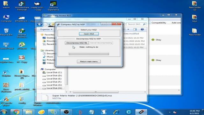This screenshot has height=115, width=204.
Task: Expand Libraries in navigation pane
Action: pos(49,50)
